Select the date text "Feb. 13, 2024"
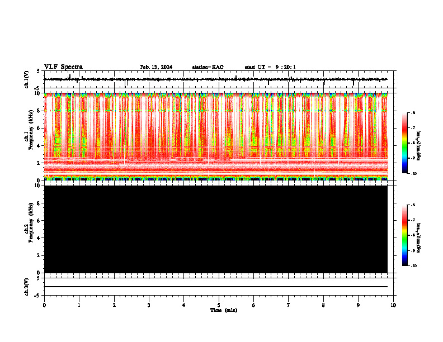Screen dimensions: 443x342 pyautogui.click(x=156, y=67)
